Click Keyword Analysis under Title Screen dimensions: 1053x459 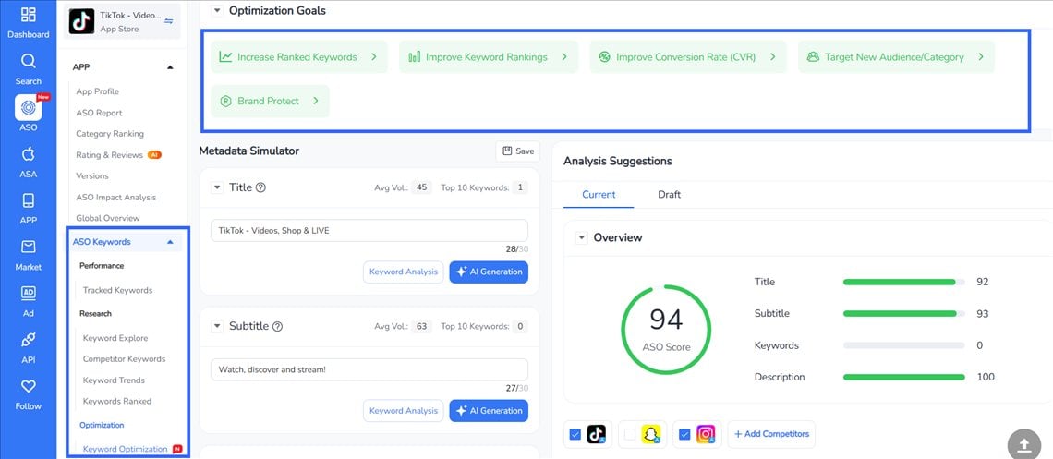(404, 272)
